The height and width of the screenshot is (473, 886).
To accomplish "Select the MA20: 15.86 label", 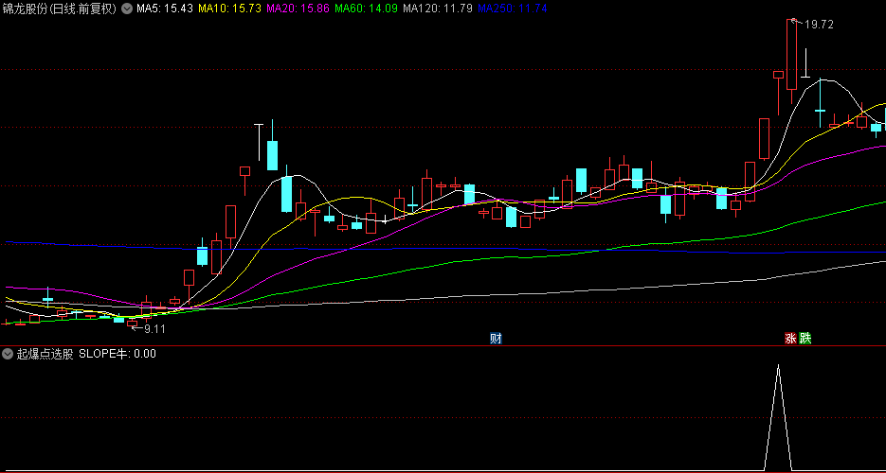I will click(x=298, y=9).
